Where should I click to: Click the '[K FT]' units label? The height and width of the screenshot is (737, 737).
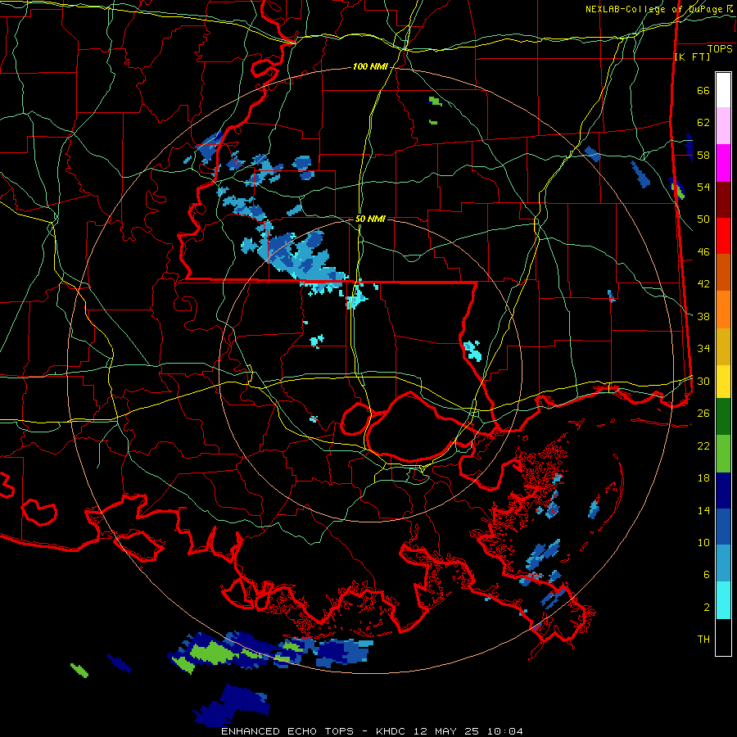(692, 57)
